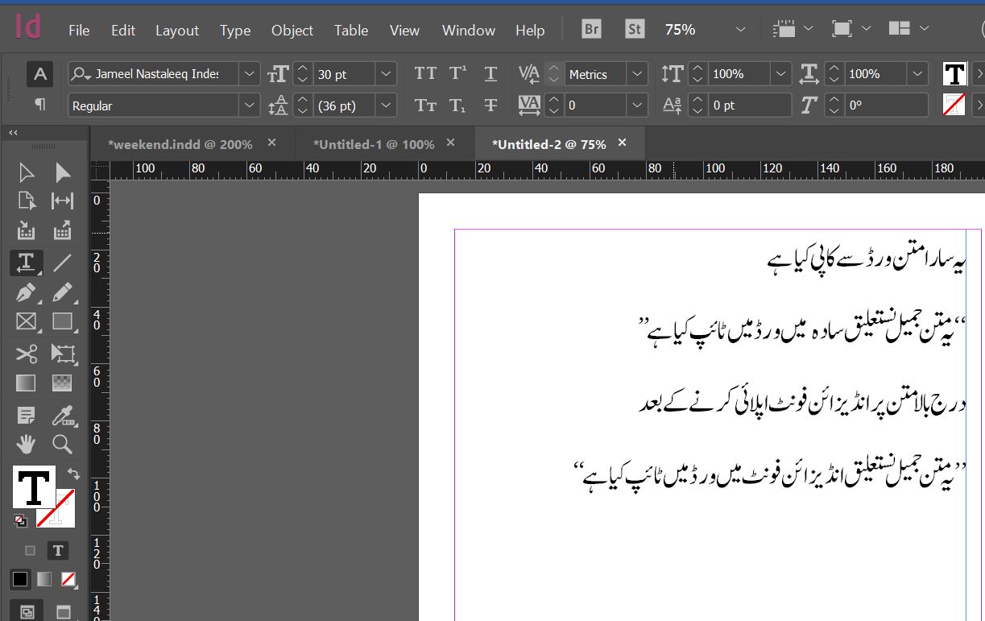Open the Jameel Nastaleeq font family dropdown
The height and width of the screenshot is (621, 985).
coord(250,74)
